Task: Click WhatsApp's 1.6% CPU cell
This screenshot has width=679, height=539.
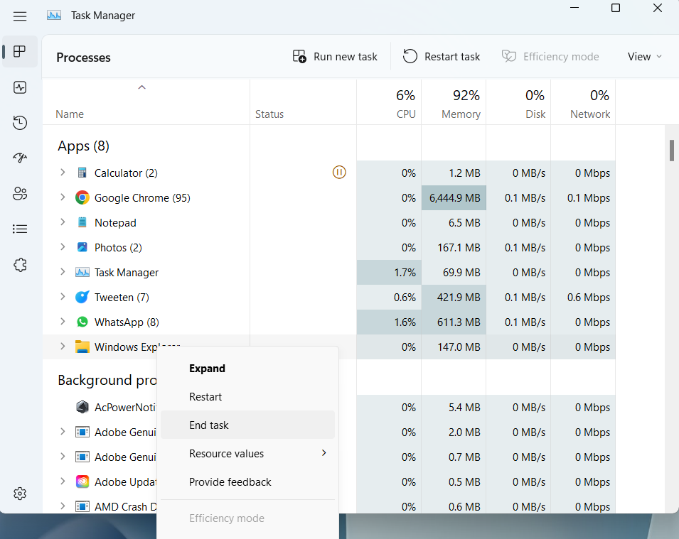Action: [389, 322]
